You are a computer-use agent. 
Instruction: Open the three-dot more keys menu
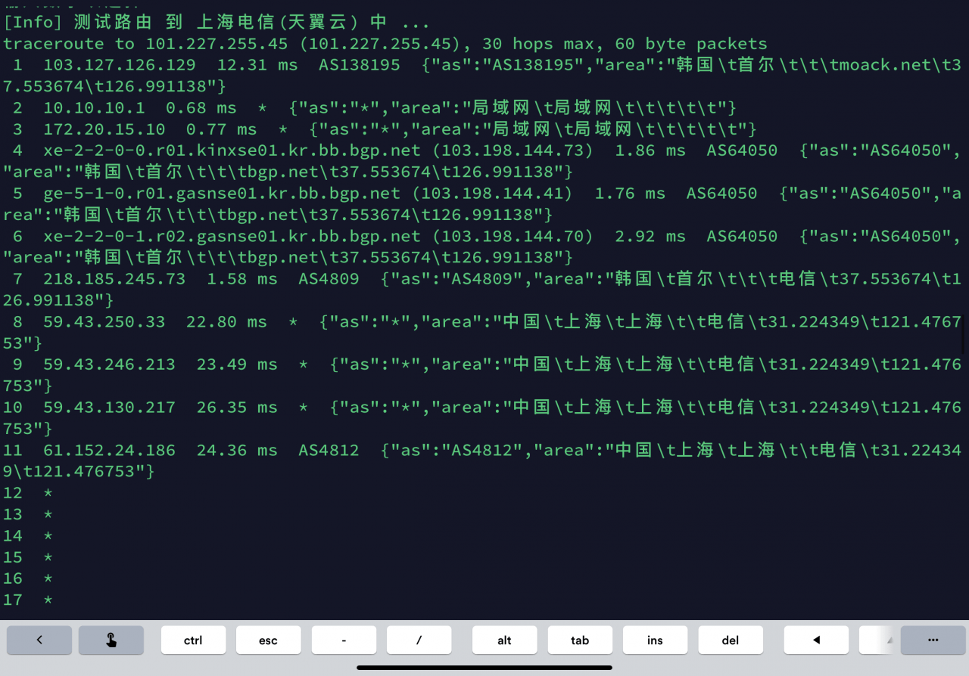[933, 640]
